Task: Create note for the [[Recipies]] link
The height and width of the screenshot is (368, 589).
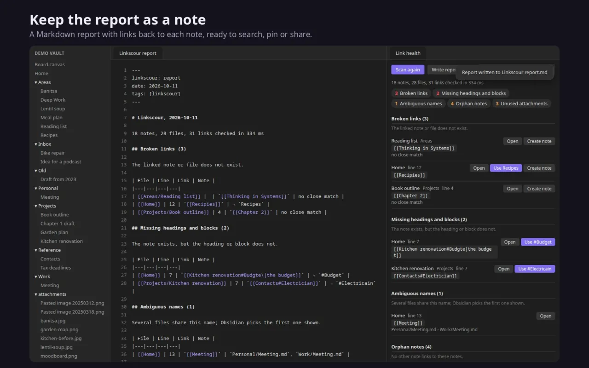Action: pos(539,168)
